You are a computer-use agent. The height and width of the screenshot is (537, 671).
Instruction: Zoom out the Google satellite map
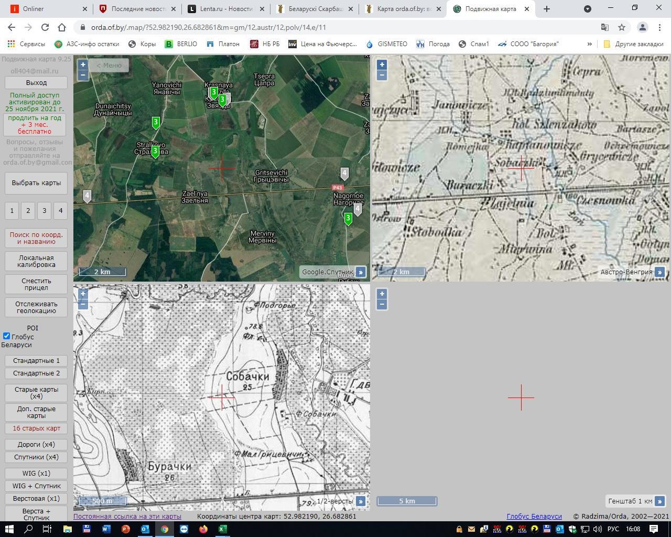[83, 75]
